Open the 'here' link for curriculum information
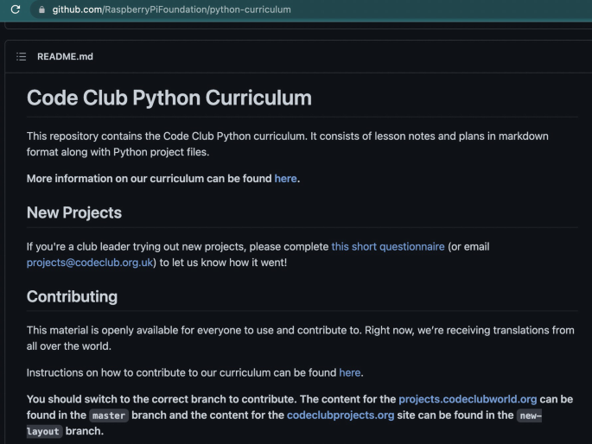Image resolution: width=592 pixels, height=444 pixels. (285, 179)
